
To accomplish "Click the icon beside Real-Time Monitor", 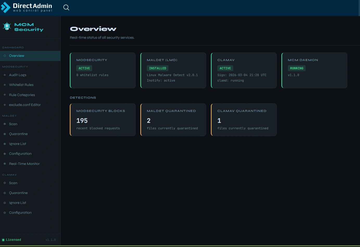I will [5, 164].
